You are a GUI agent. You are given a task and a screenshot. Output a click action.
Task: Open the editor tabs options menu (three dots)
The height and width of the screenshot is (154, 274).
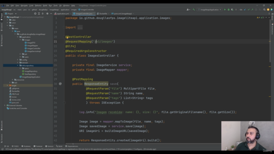click(269, 14)
